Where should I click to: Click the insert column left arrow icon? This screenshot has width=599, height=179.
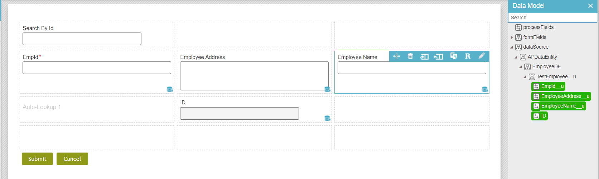tap(438, 56)
